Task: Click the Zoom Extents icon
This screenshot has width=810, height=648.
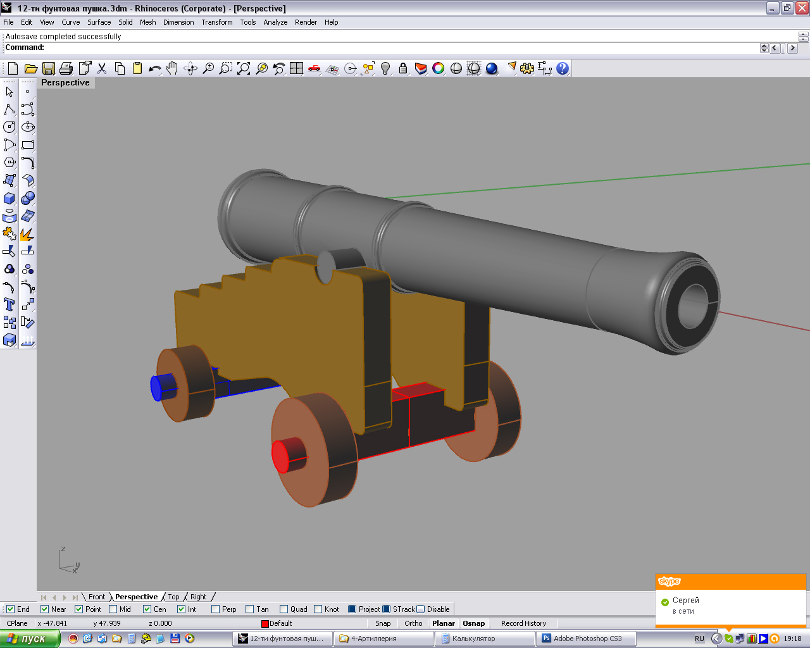Action: 243,68
